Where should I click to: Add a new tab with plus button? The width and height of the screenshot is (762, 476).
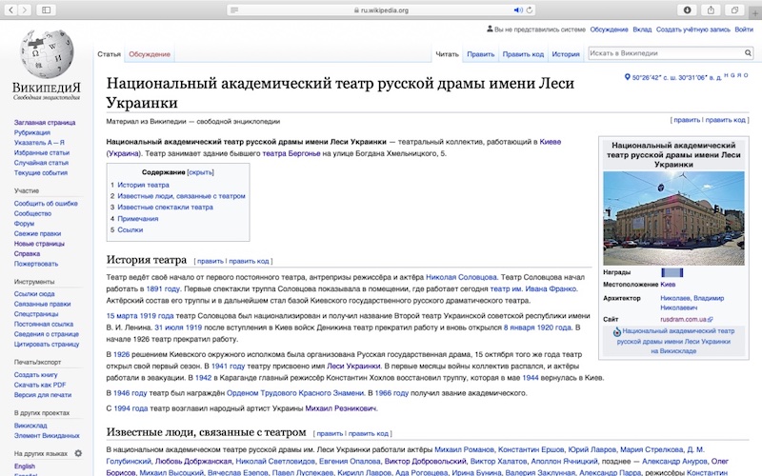[x=754, y=12]
